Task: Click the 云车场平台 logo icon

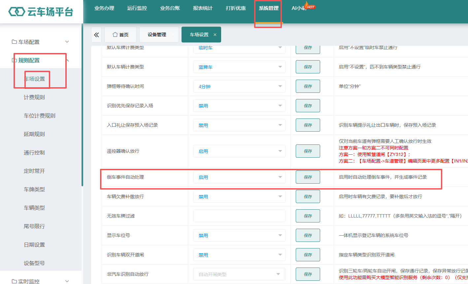Action: coord(17,12)
